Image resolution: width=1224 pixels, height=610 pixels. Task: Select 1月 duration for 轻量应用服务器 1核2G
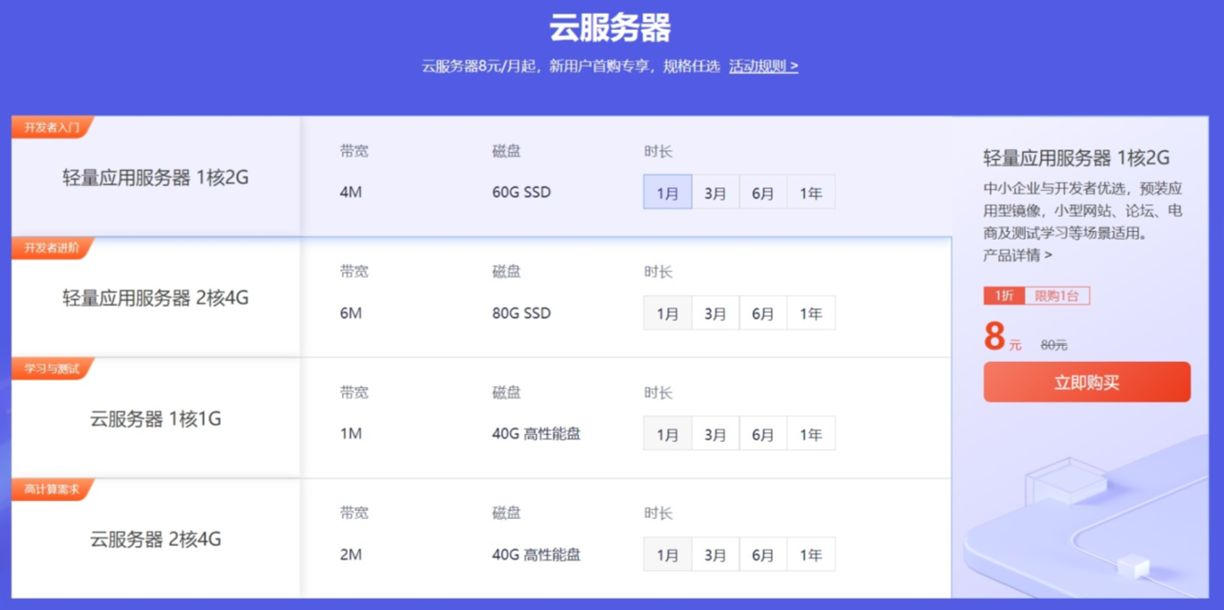coord(667,193)
